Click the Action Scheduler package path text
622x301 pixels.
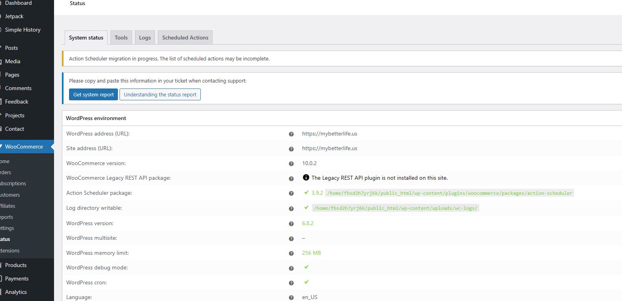pyautogui.click(x=449, y=193)
